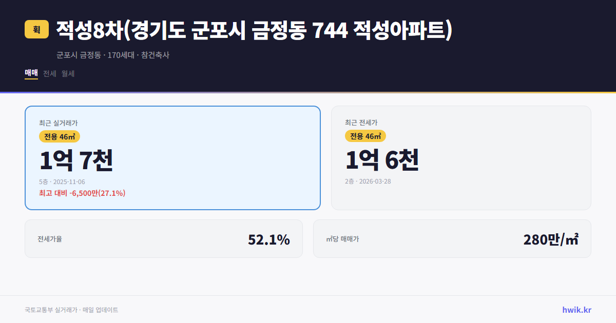The height and width of the screenshot is (323, 616).
Task: Click the price value 1억 7천
Action: pos(77,159)
